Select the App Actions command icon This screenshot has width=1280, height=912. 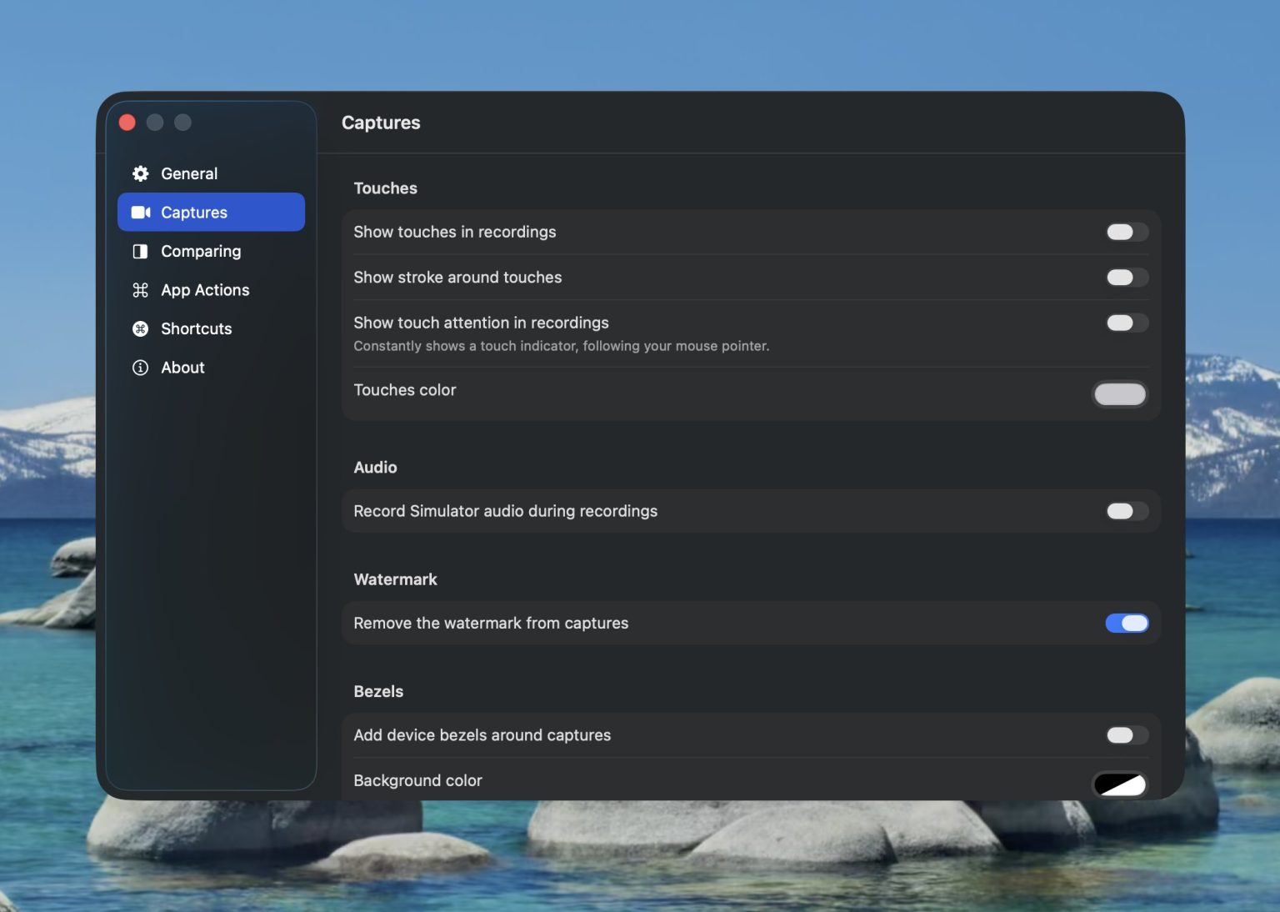pos(140,289)
